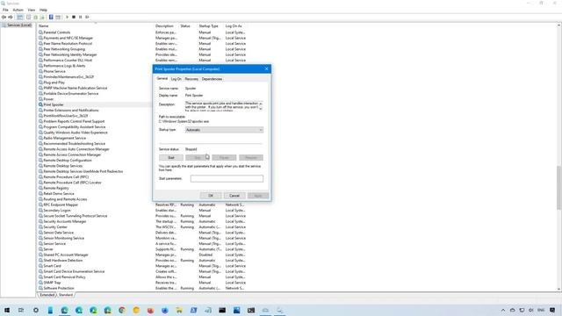Select the General tab in properties dialog
562x316 pixels.
pos(162,78)
